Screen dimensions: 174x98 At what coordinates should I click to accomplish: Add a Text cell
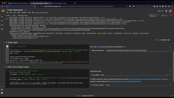pos(13,16)
